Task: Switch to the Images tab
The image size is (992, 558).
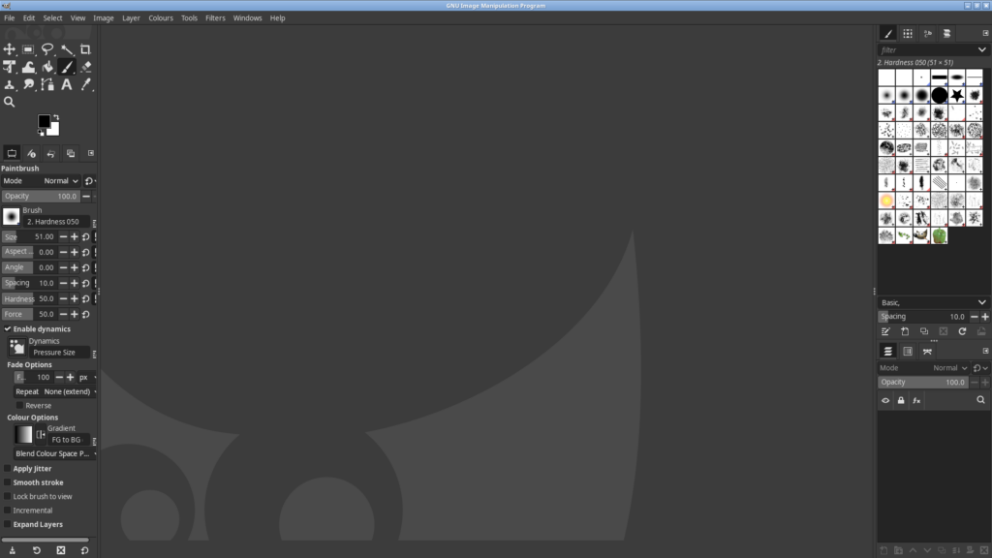Action: coord(70,153)
